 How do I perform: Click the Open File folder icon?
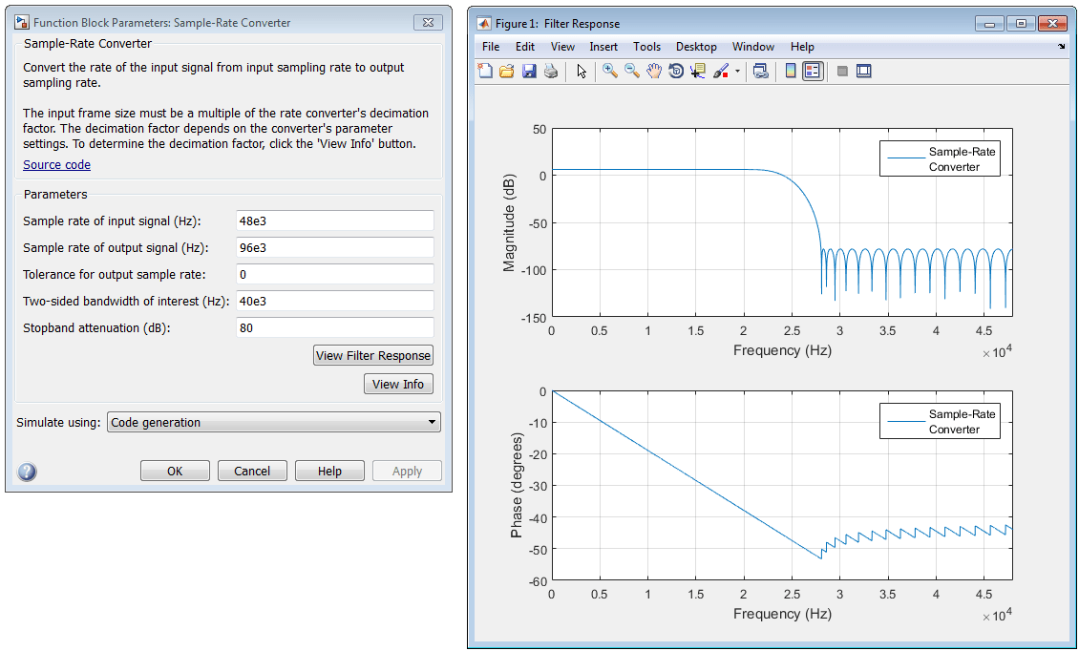[507, 71]
